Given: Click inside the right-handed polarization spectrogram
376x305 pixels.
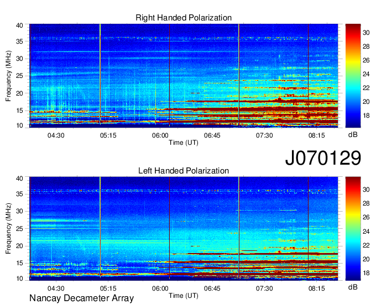Looking at the screenshot, I should coord(184,76).
